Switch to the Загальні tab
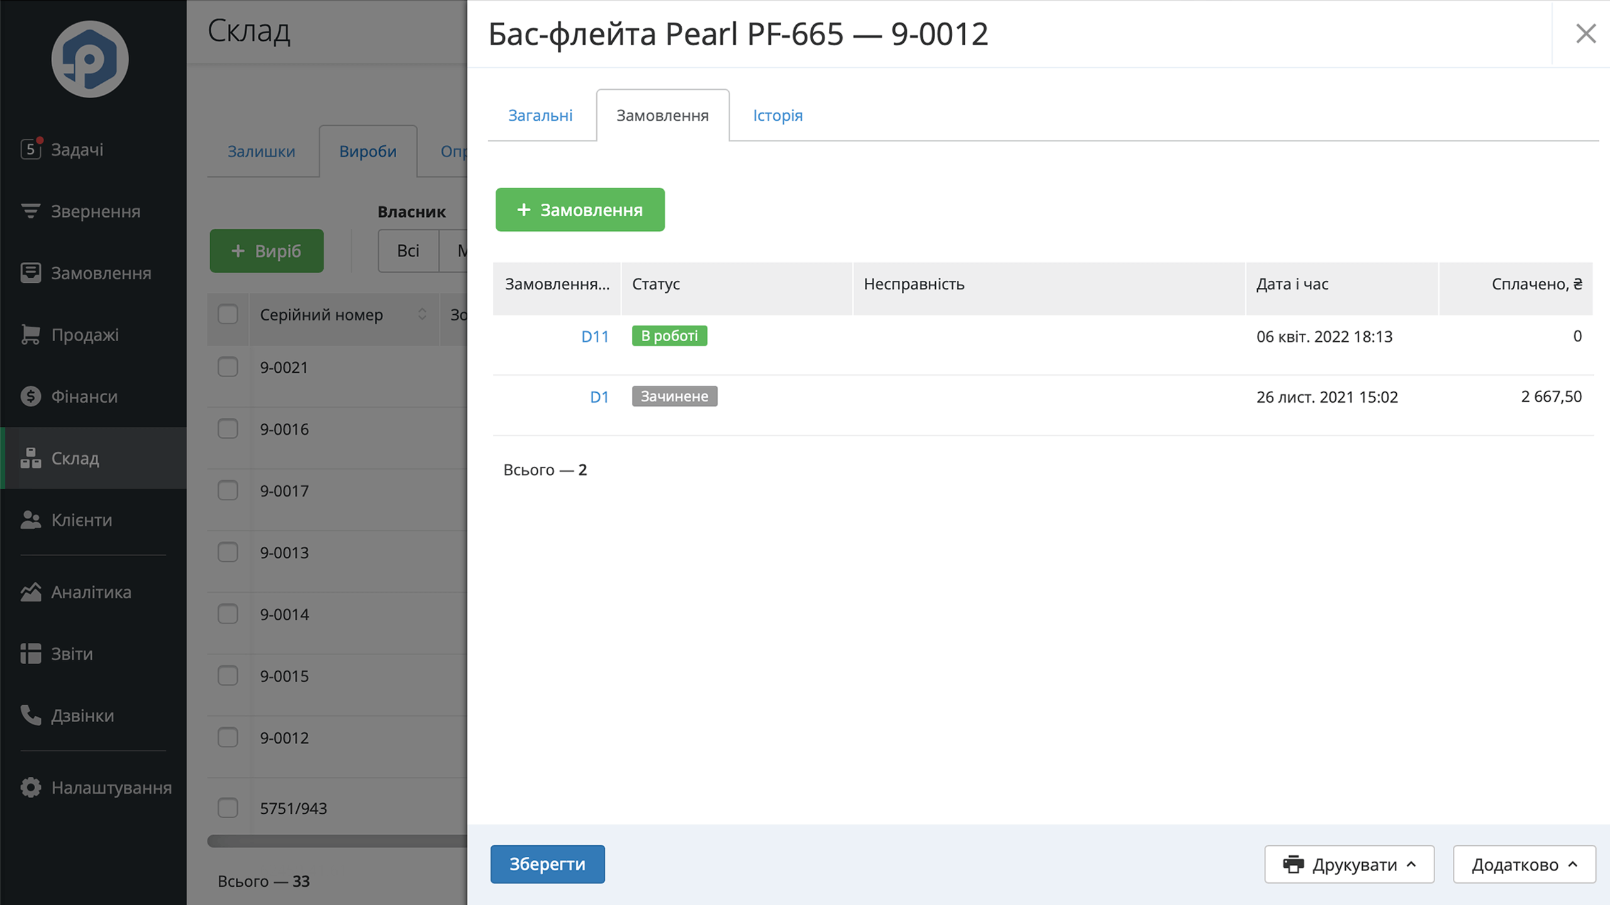This screenshot has width=1610, height=905. tap(540, 116)
